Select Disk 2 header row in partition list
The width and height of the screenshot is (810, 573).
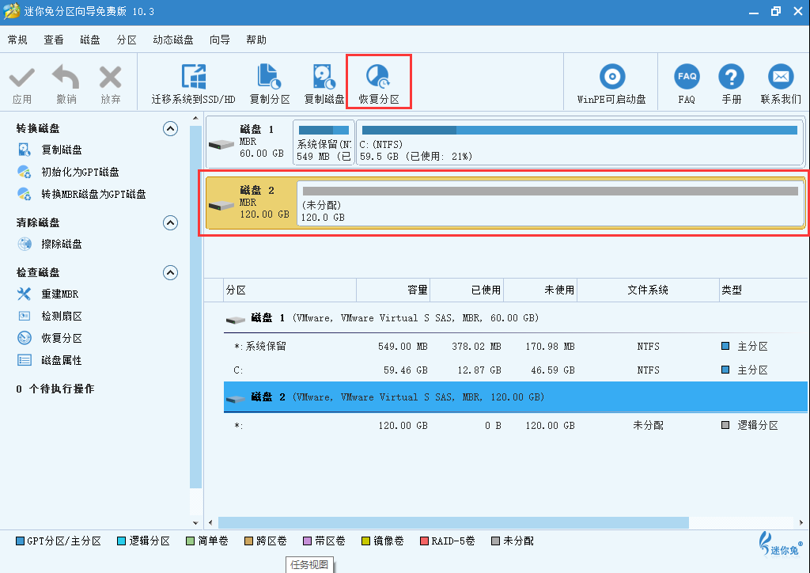(x=516, y=397)
